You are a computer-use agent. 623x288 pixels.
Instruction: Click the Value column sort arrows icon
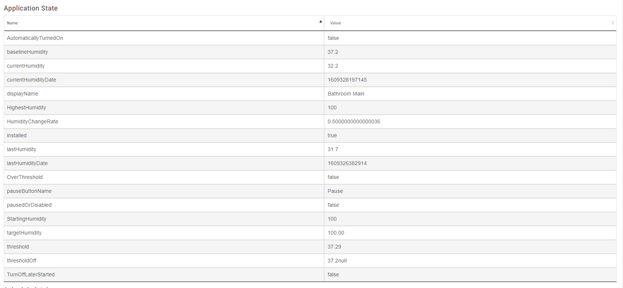pos(613,23)
